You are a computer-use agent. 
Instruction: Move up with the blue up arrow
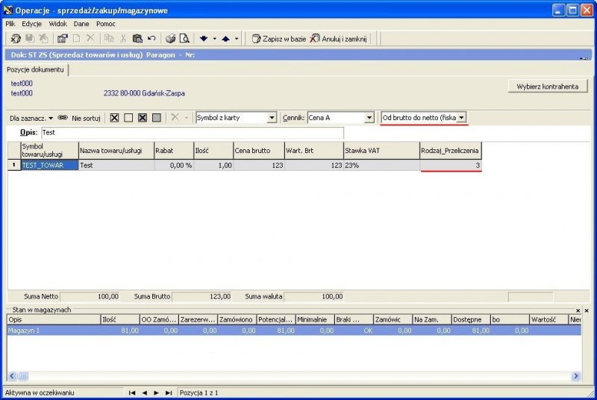[x=226, y=39]
